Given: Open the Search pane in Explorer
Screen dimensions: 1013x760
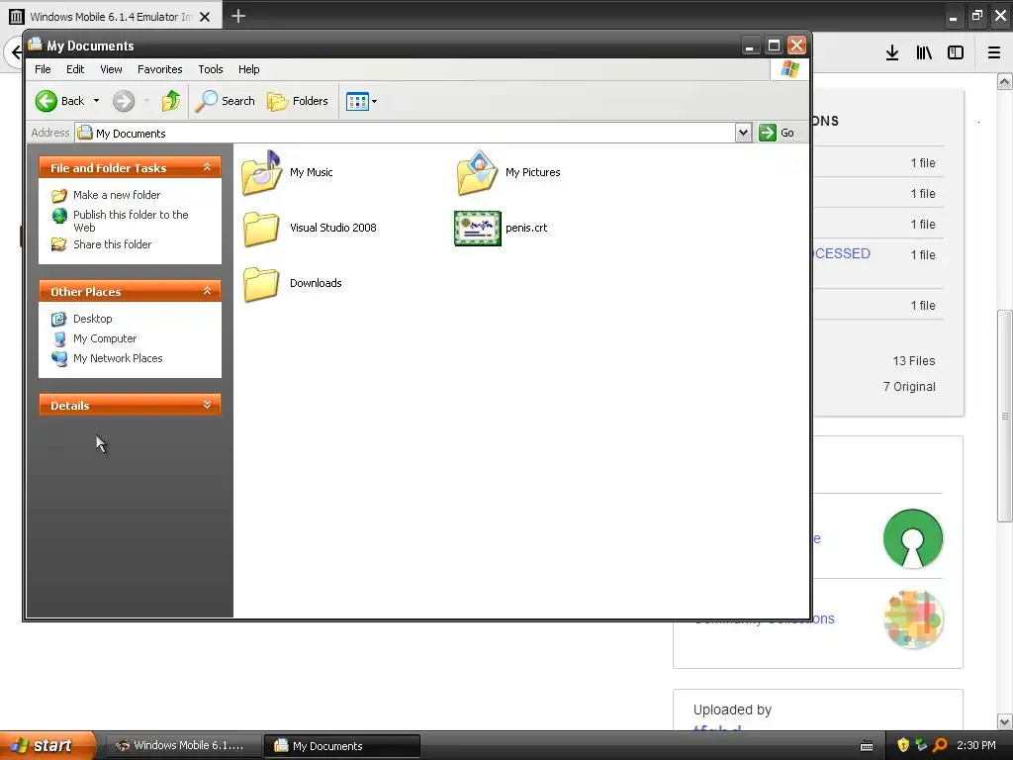Looking at the screenshot, I should click(x=226, y=101).
